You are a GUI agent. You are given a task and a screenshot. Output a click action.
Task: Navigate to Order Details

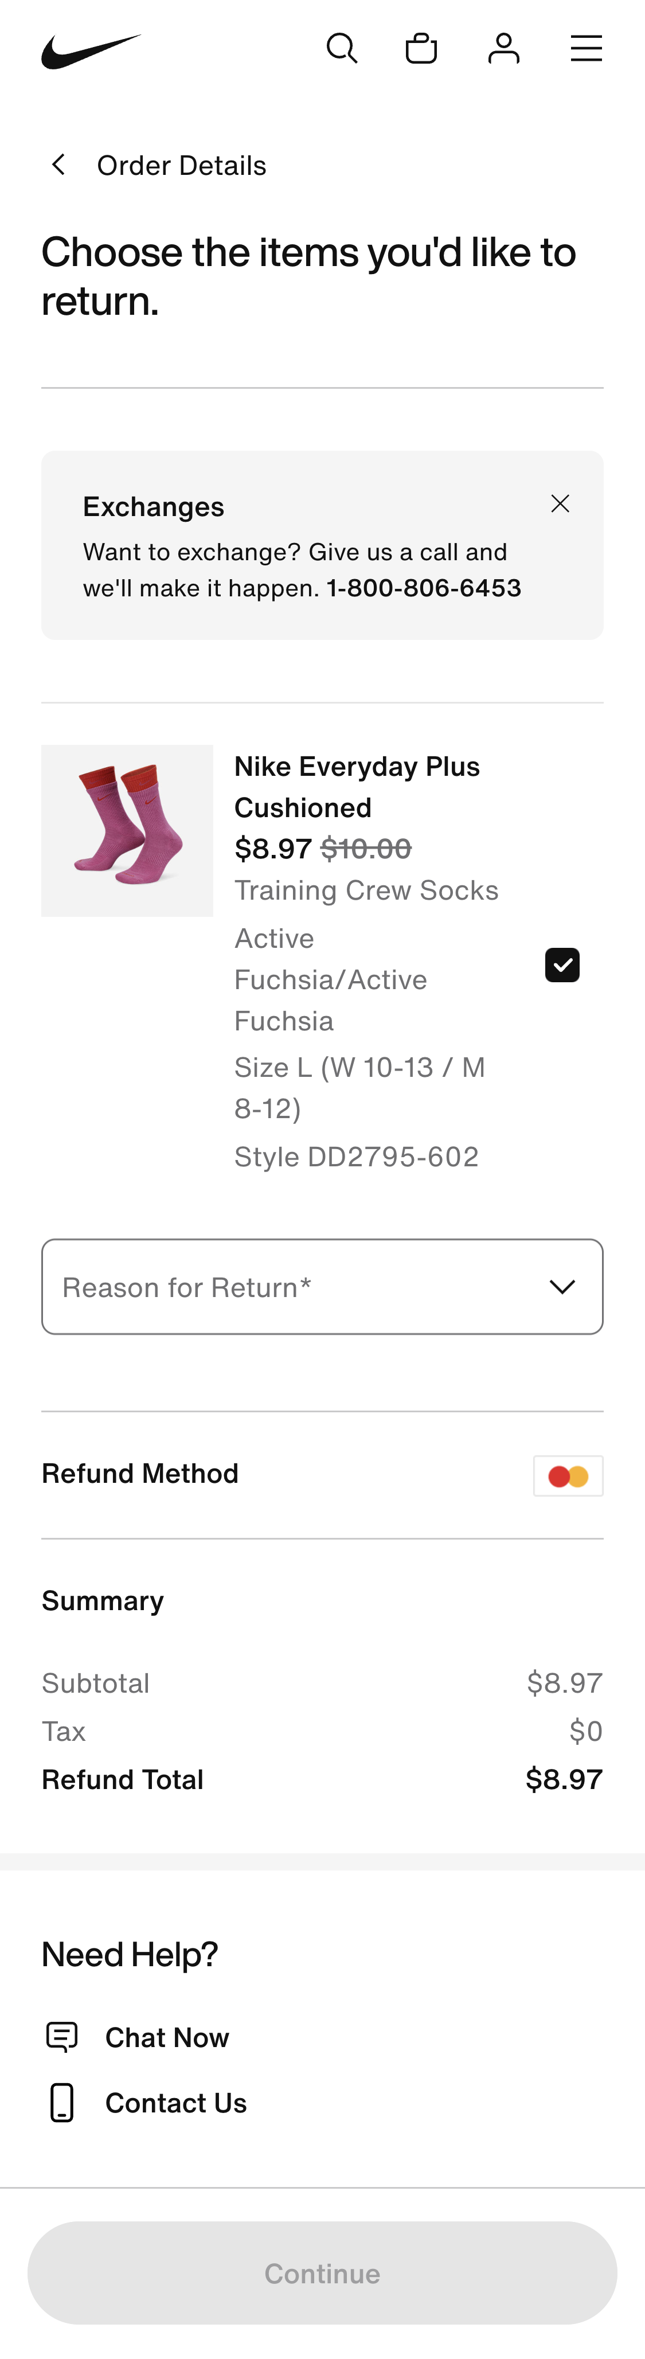181,165
